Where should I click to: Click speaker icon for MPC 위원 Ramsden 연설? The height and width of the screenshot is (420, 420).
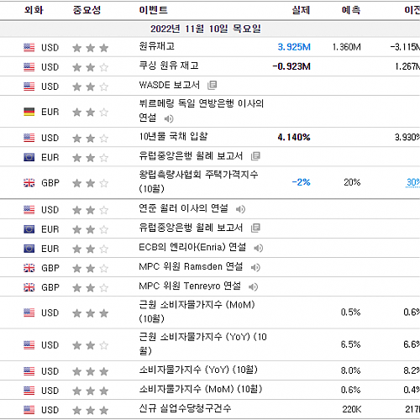click(255, 267)
